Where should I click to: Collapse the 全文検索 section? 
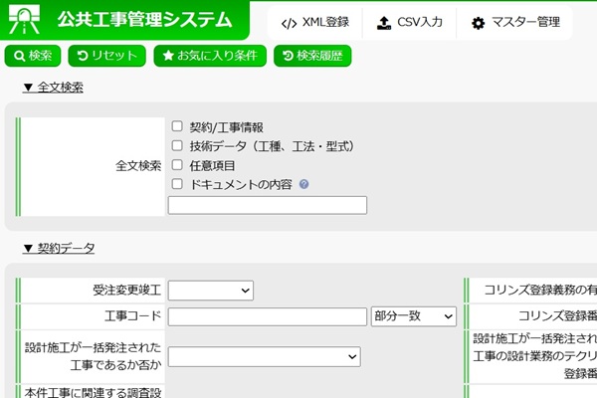53,88
